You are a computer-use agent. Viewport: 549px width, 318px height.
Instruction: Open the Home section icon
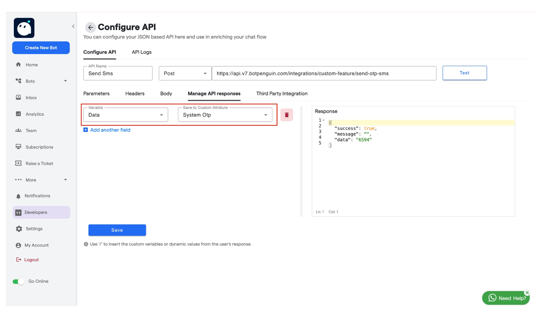click(18, 64)
